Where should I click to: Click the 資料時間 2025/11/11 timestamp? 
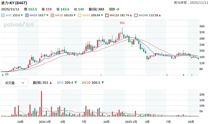pos(191,3)
